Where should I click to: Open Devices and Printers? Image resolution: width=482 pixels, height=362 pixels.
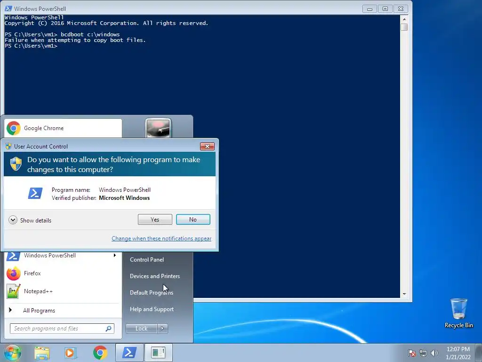click(155, 276)
